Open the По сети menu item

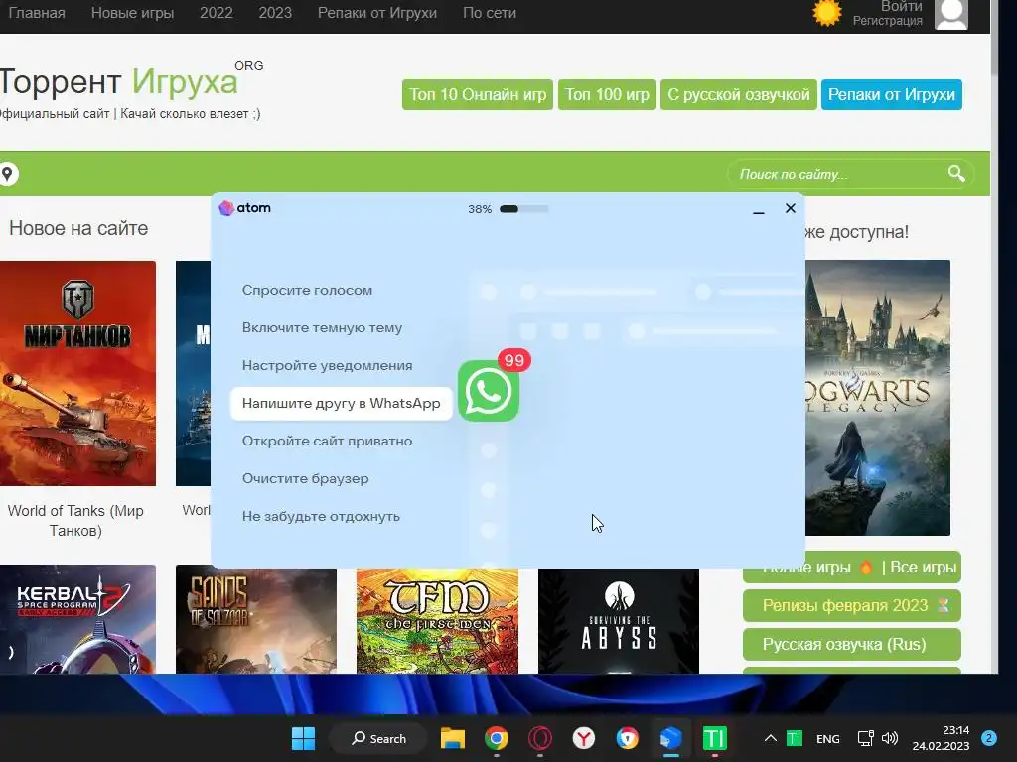[x=489, y=13]
